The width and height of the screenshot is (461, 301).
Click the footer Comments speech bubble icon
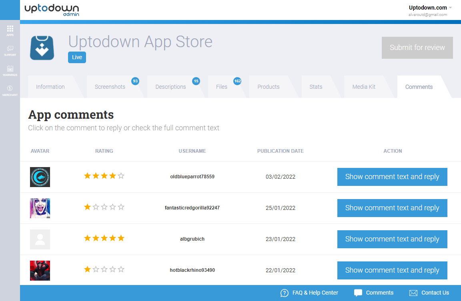358,293
